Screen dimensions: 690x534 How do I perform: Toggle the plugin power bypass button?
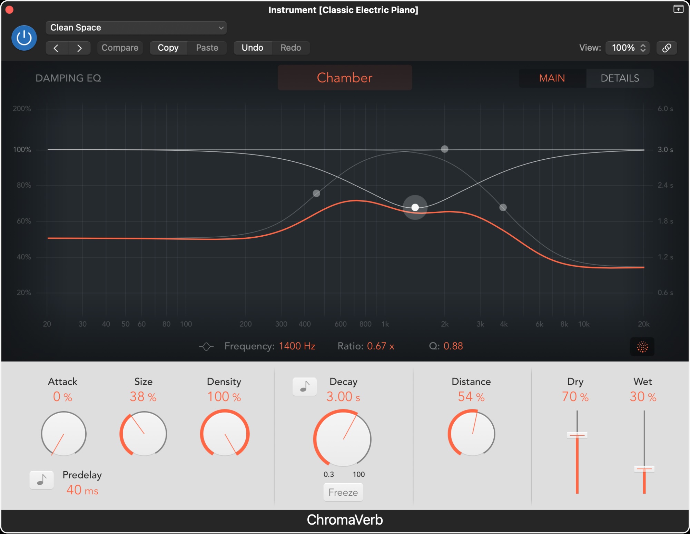point(24,38)
